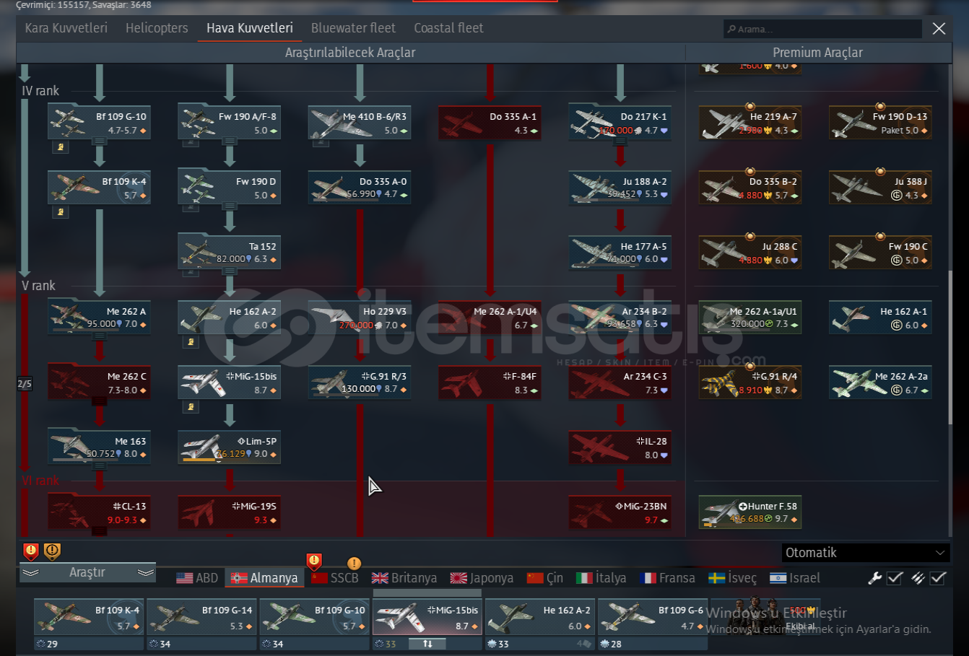Image resolution: width=969 pixels, height=656 pixels.
Task: Select the SSCB nation tab
Action: point(335,578)
